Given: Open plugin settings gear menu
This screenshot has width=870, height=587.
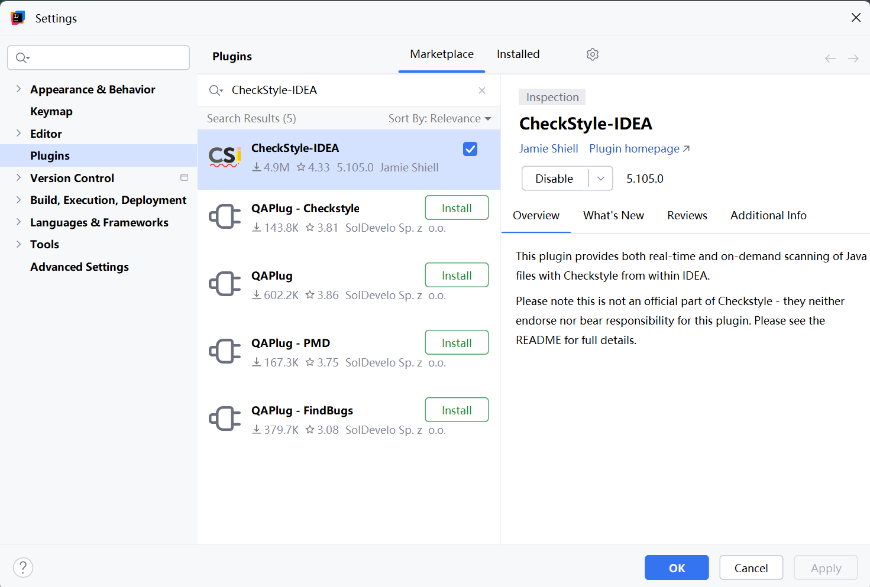Looking at the screenshot, I should [593, 54].
